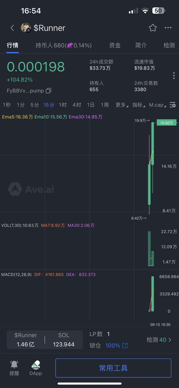Open the M.cap display dropdown
Screen dimensions: 179x388
click(158, 105)
